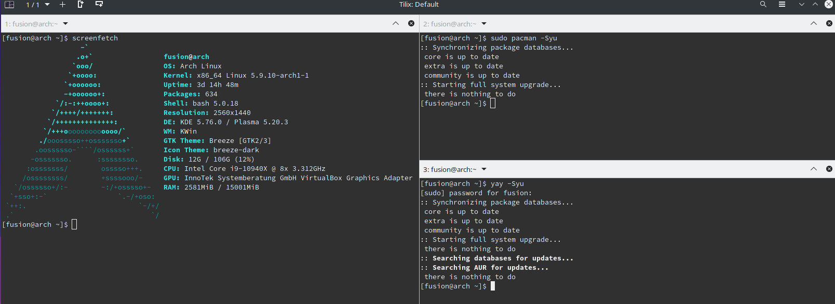Click the 'yay -Syu' command in terminal 3
835x304 pixels.
pos(507,184)
